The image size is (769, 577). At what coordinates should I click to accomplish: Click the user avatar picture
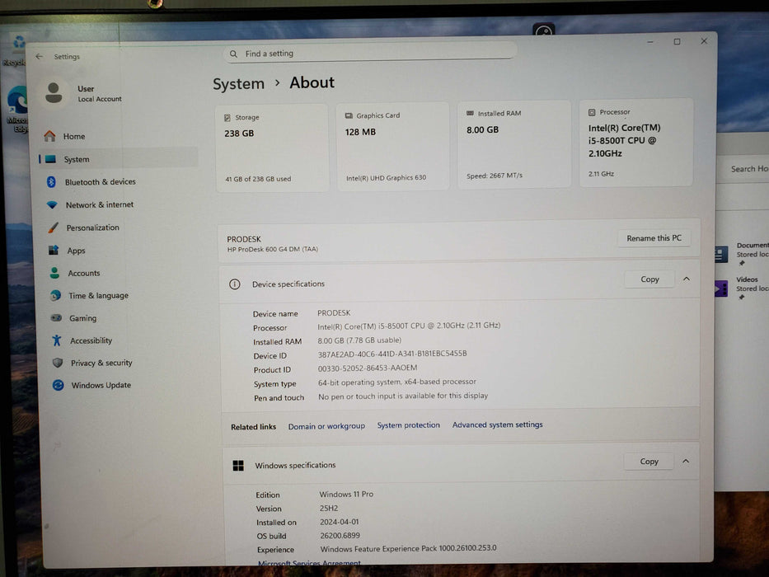[x=54, y=92]
